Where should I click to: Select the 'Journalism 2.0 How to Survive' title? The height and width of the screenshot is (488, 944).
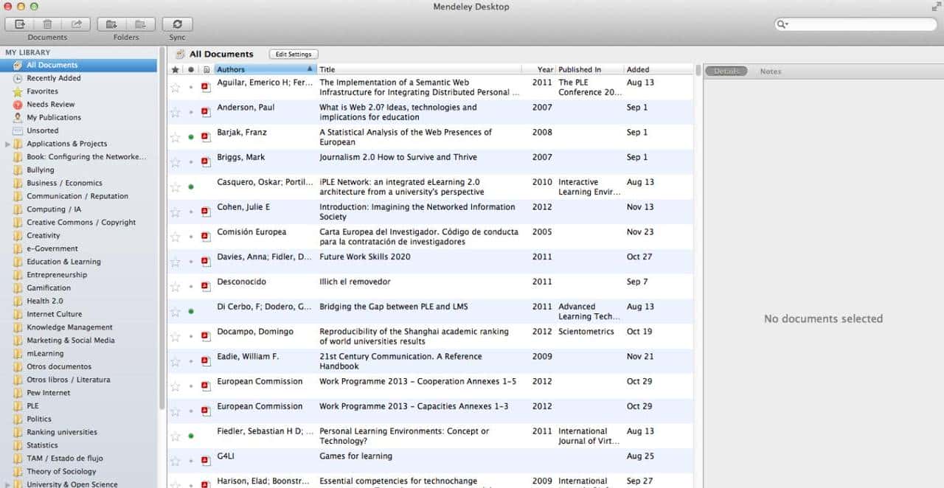(x=398, y=157)
